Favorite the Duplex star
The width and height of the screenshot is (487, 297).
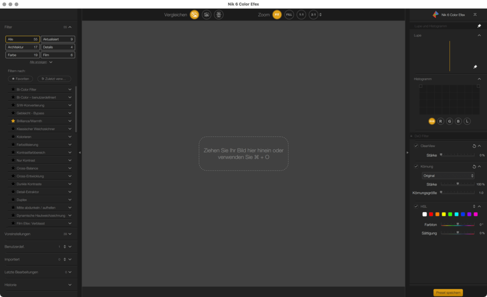(x=13, y=200)
